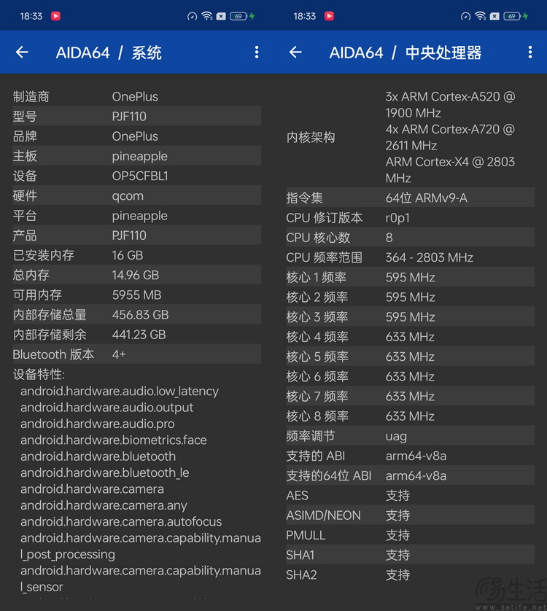Image resolution: width=547 pixels, height=611 pixels.
Task: Tap the no-SIM icon in the left status bar
Action: point(221,16)
